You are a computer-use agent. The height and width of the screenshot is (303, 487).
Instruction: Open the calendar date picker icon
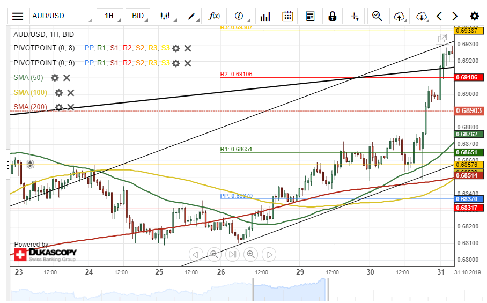point(288,16)
